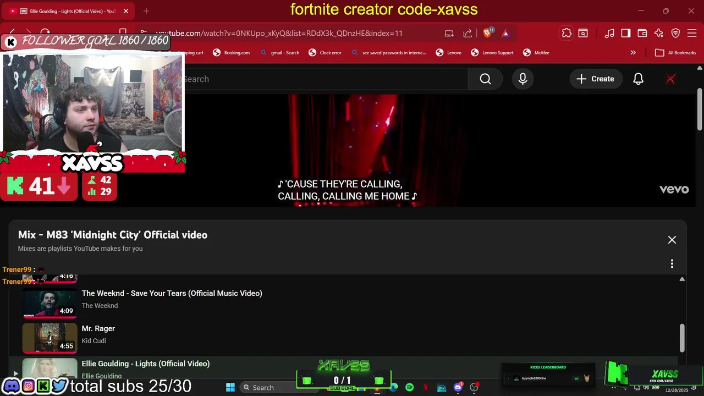
Task: Open the Brave hamburger main menu
Action: pos(692,33)
